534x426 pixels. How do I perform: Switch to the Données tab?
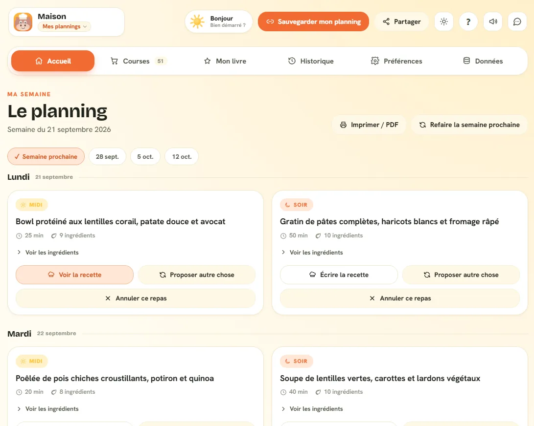(483, 61)
